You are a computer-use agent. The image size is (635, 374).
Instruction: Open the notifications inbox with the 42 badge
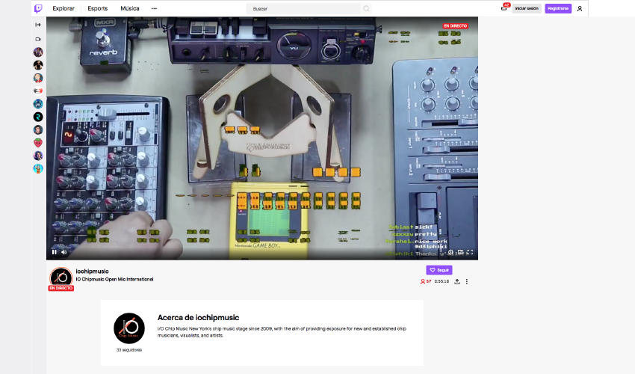click(x=504, y=7)
